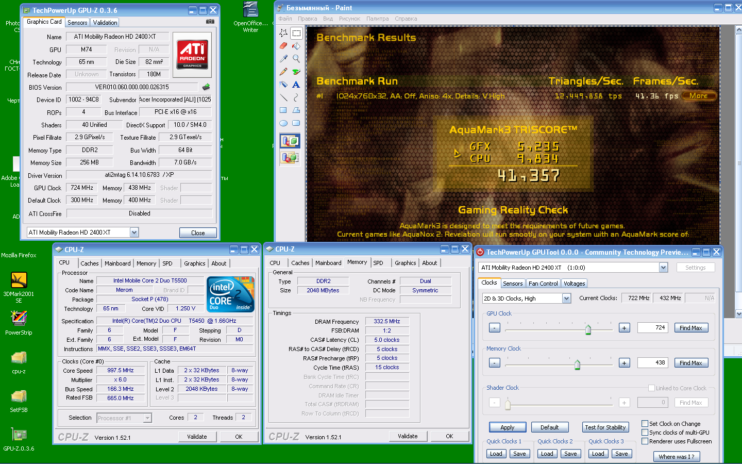Image resolution: width=742 pixels, height=464 pixels.
Task: Click the Memory Clock value field 438
Action: pos(653,363)
